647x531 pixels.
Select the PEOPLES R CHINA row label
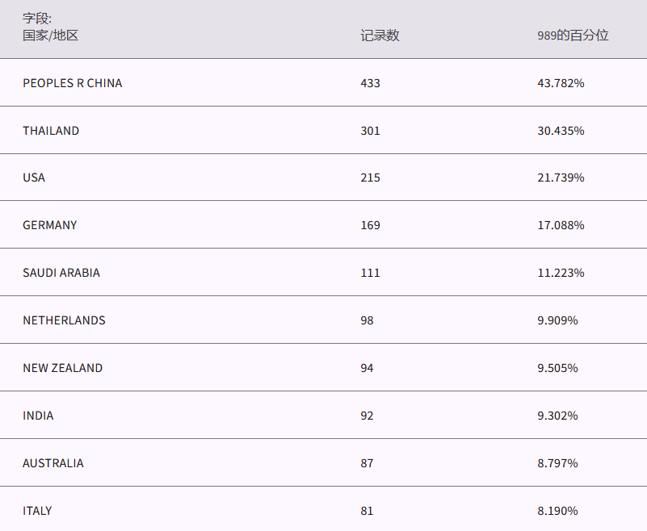[73, 83]
